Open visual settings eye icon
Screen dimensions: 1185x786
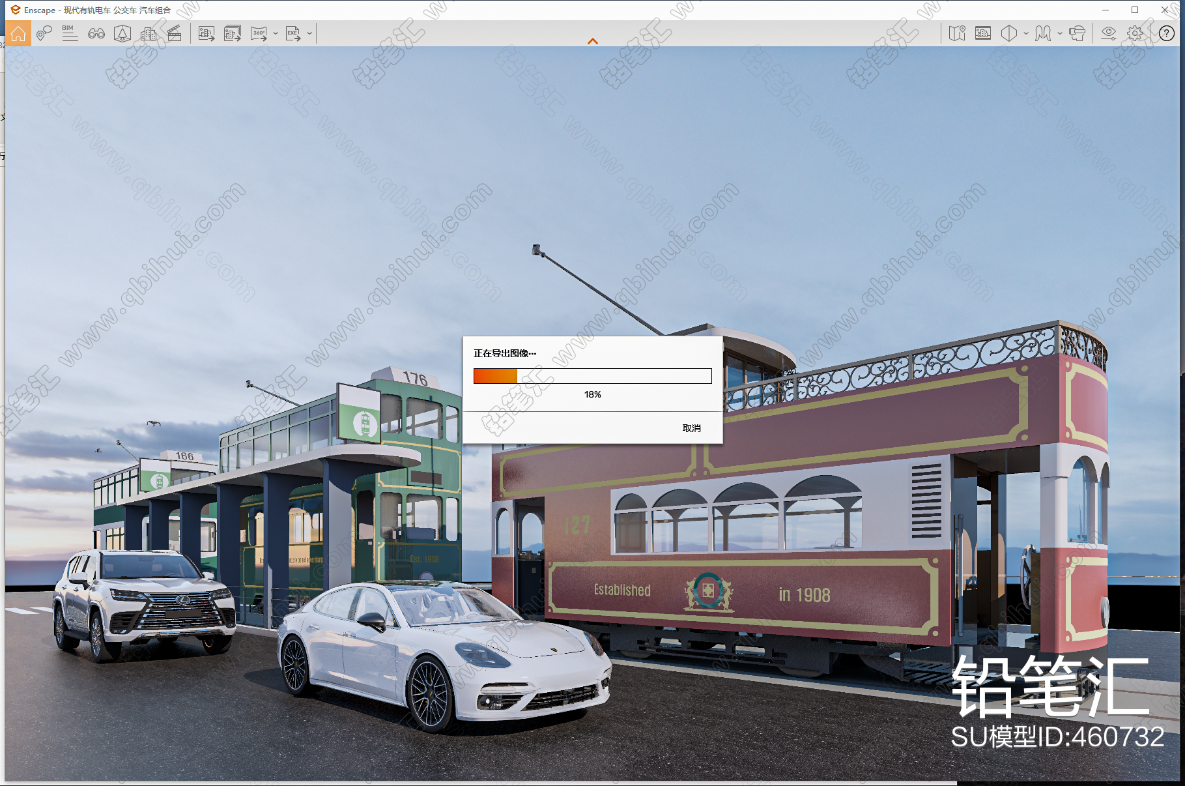pyautogui.click(x=1109, y=33)
